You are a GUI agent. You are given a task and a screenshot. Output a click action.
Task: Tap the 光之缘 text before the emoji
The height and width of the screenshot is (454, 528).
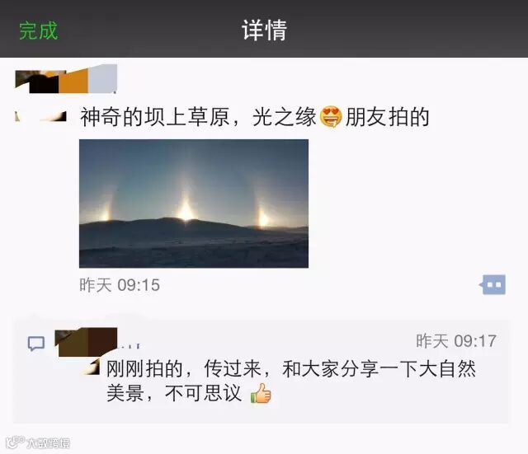tap(284, 117)
